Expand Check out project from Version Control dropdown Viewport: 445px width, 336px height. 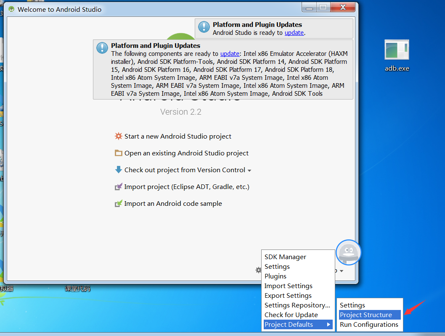pyautogui.click(x=249, y=171)
